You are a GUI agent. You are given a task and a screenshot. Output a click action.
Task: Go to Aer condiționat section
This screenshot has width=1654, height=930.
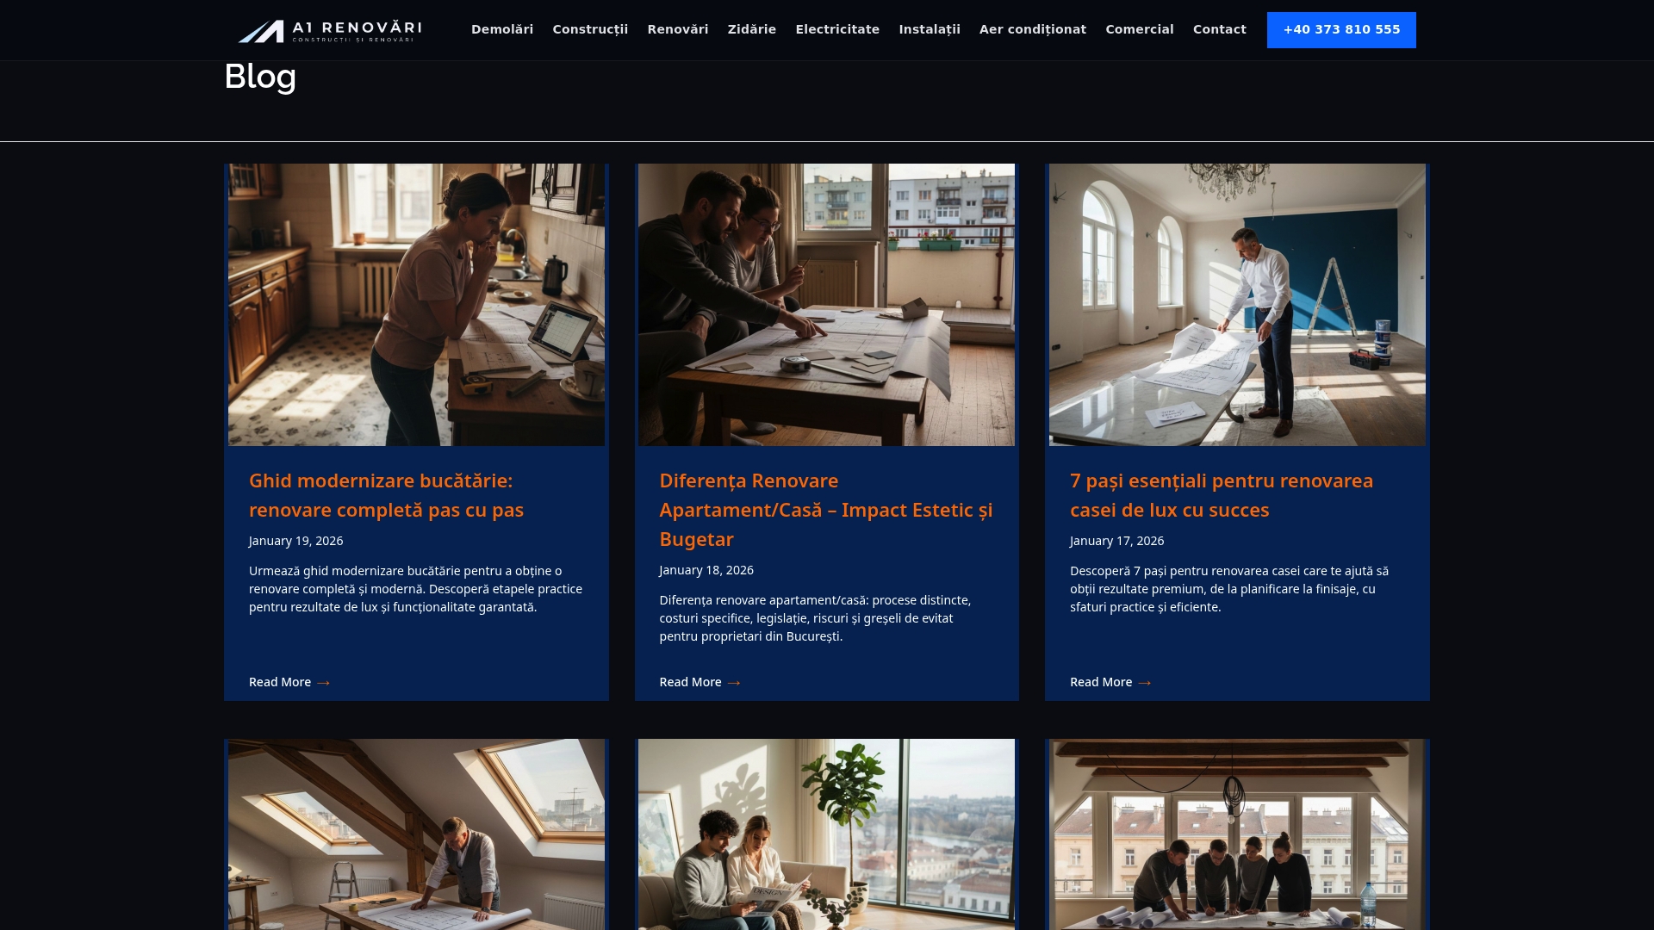[1032, 28]
